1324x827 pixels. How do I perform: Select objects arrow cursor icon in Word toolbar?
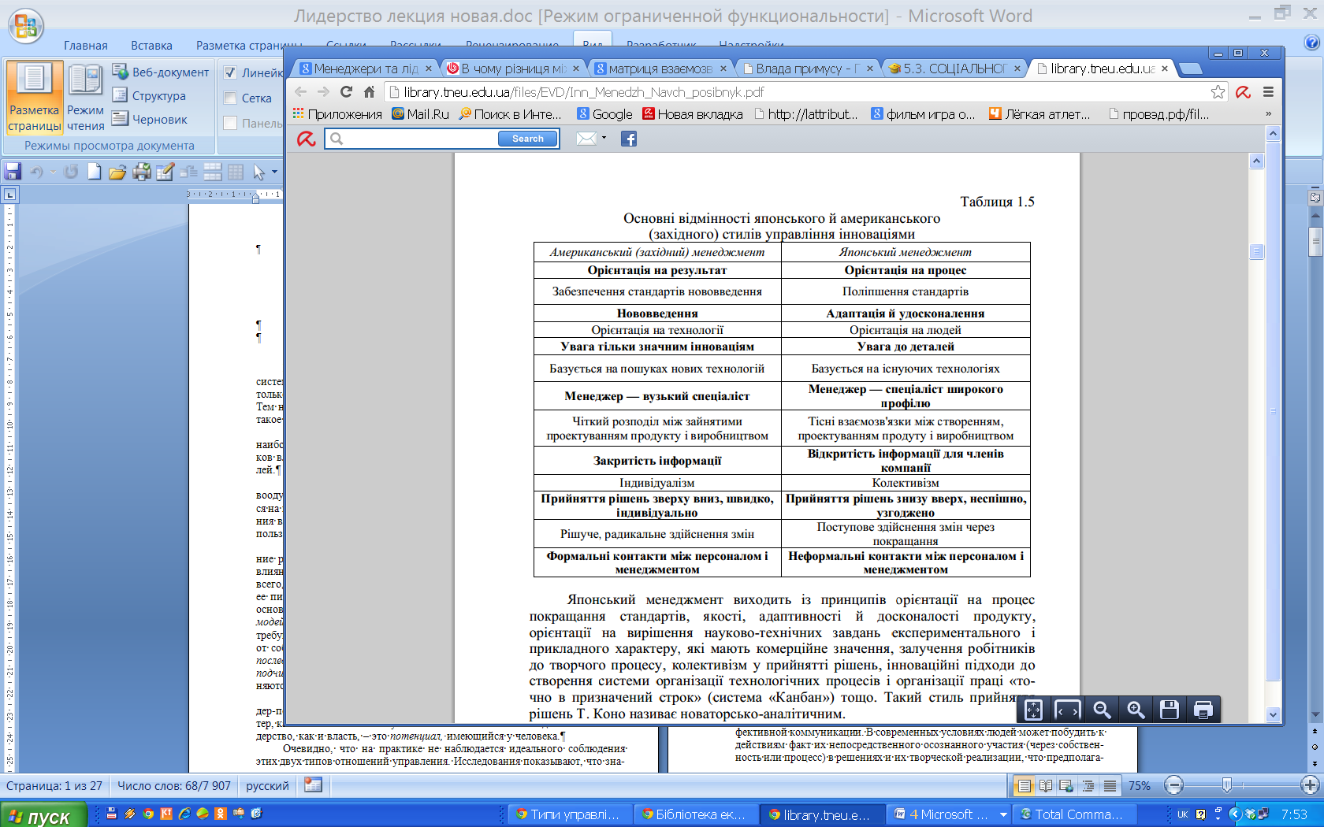point(258,172)
